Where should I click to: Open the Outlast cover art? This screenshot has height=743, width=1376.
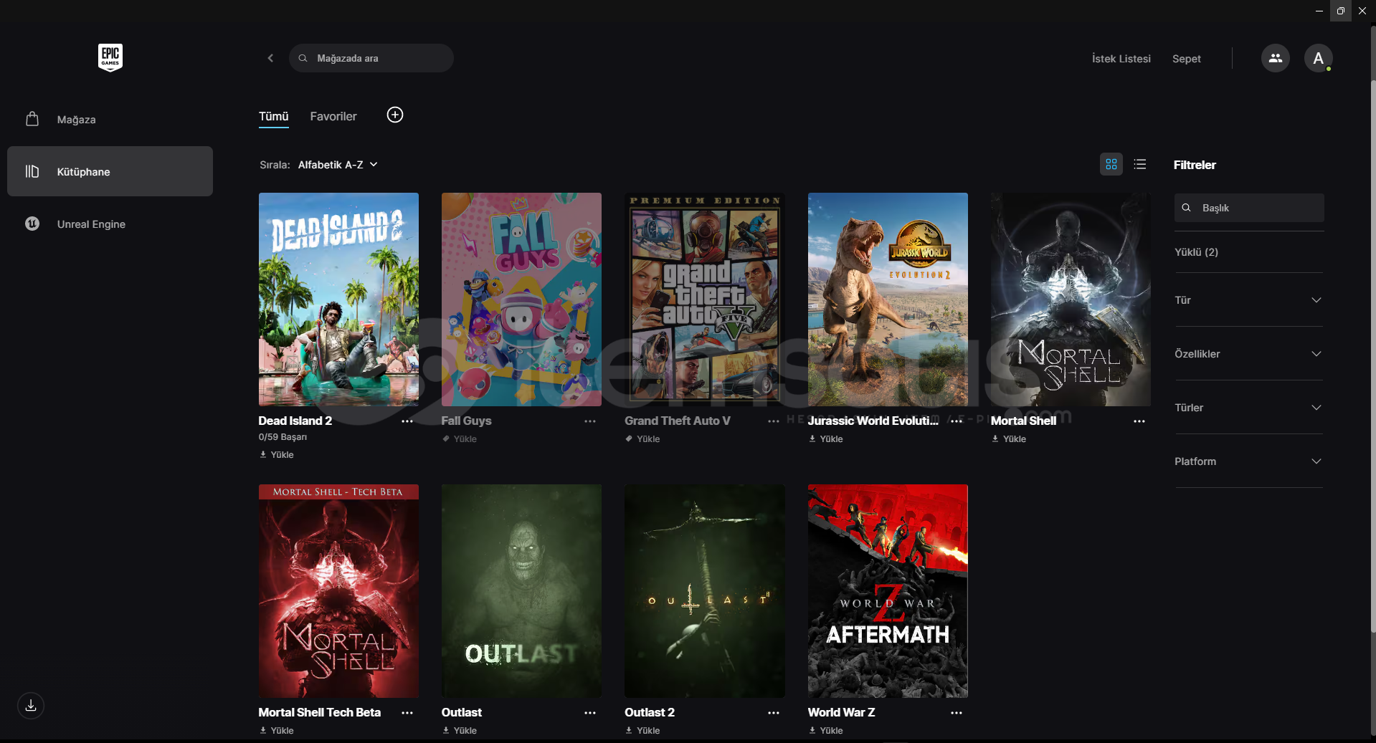point(521,591)
